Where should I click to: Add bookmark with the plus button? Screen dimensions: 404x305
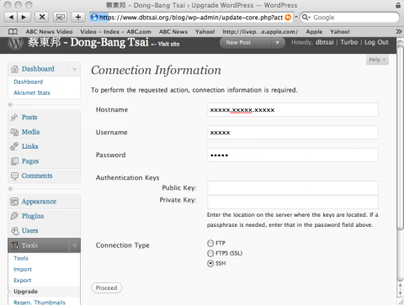pyautogui.click(x=78, y=18)
